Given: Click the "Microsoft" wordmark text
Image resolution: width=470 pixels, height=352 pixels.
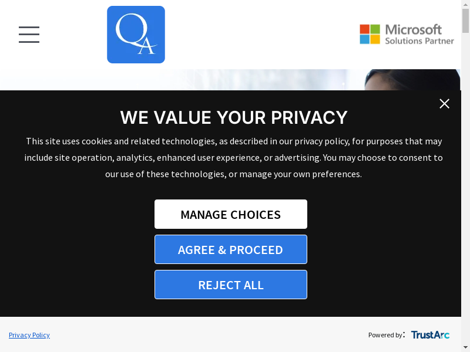Looking at the screenshot, I should coord(414,29).
